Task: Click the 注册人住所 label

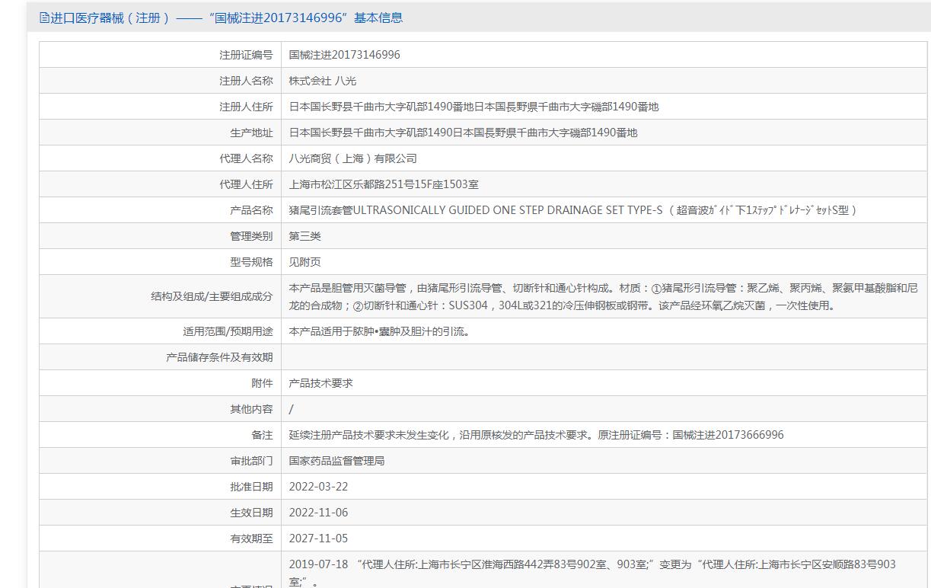Action: point(246,107)
